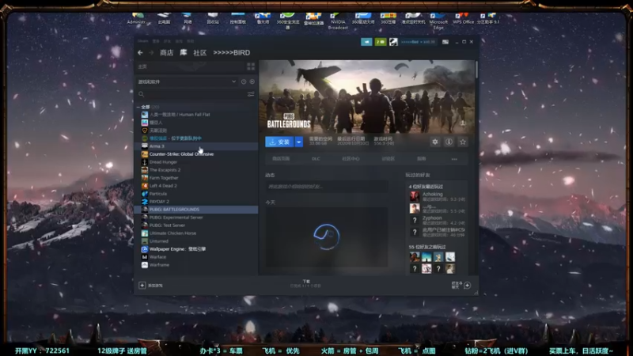Click friend Azhoking's avatar

pos(415,196)
